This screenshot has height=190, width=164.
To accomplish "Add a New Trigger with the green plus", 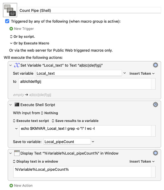I will (11, 29).
